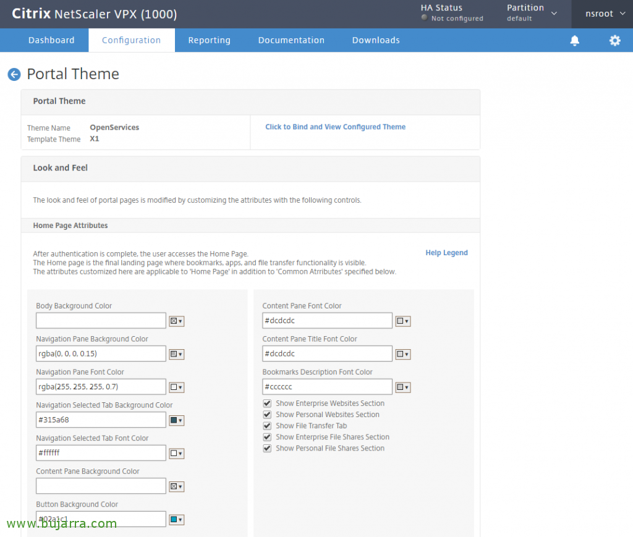Disable Show File Transfer Tab

[267, 426]
